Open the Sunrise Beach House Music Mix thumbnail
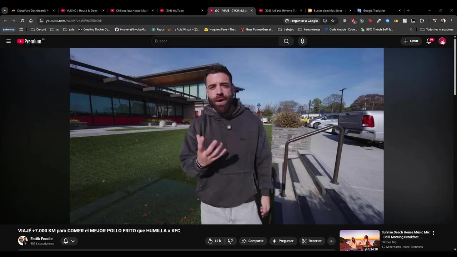This screenshot has width=457, height=257. [x=359, y=240]
